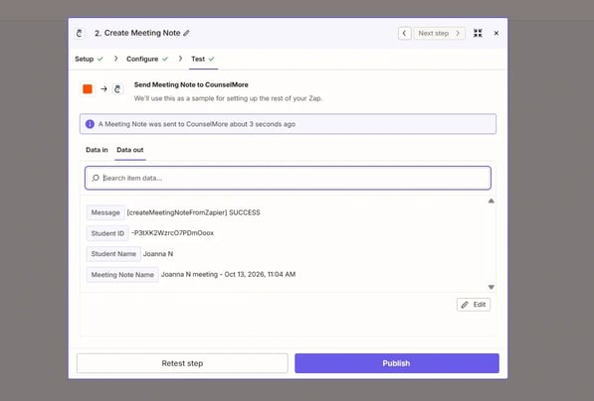Click the Student Name field label

click(113, 254)
